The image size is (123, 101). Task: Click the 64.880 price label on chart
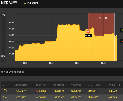88,36
